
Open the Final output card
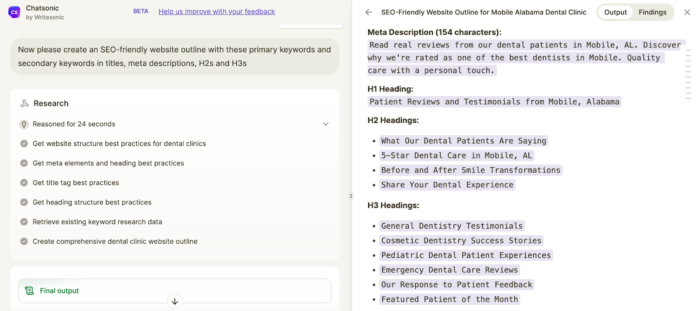pyautogui.click(x=174, y=291)
